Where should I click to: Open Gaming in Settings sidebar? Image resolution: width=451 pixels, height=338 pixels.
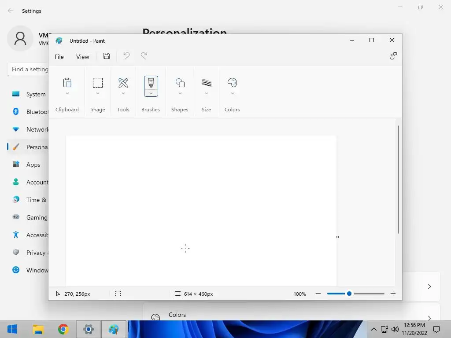tap(29, 217)
